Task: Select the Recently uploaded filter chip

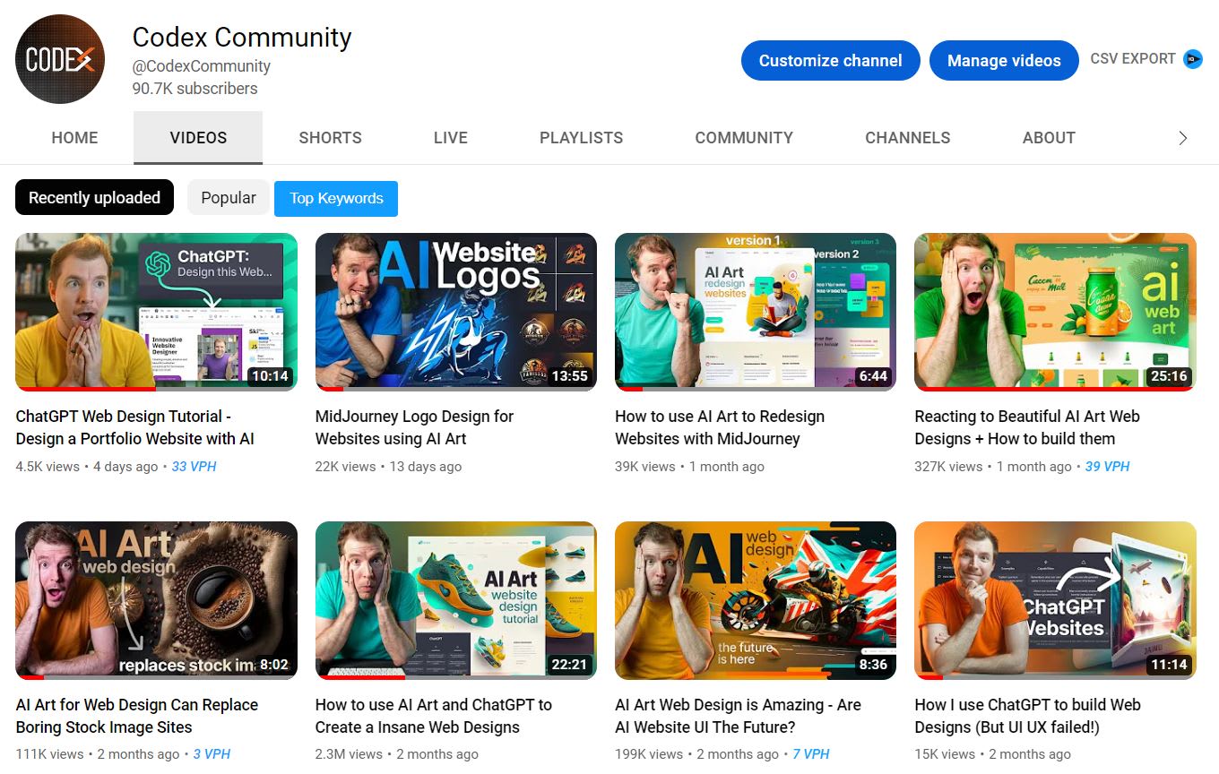Action: tap(94, 198)
